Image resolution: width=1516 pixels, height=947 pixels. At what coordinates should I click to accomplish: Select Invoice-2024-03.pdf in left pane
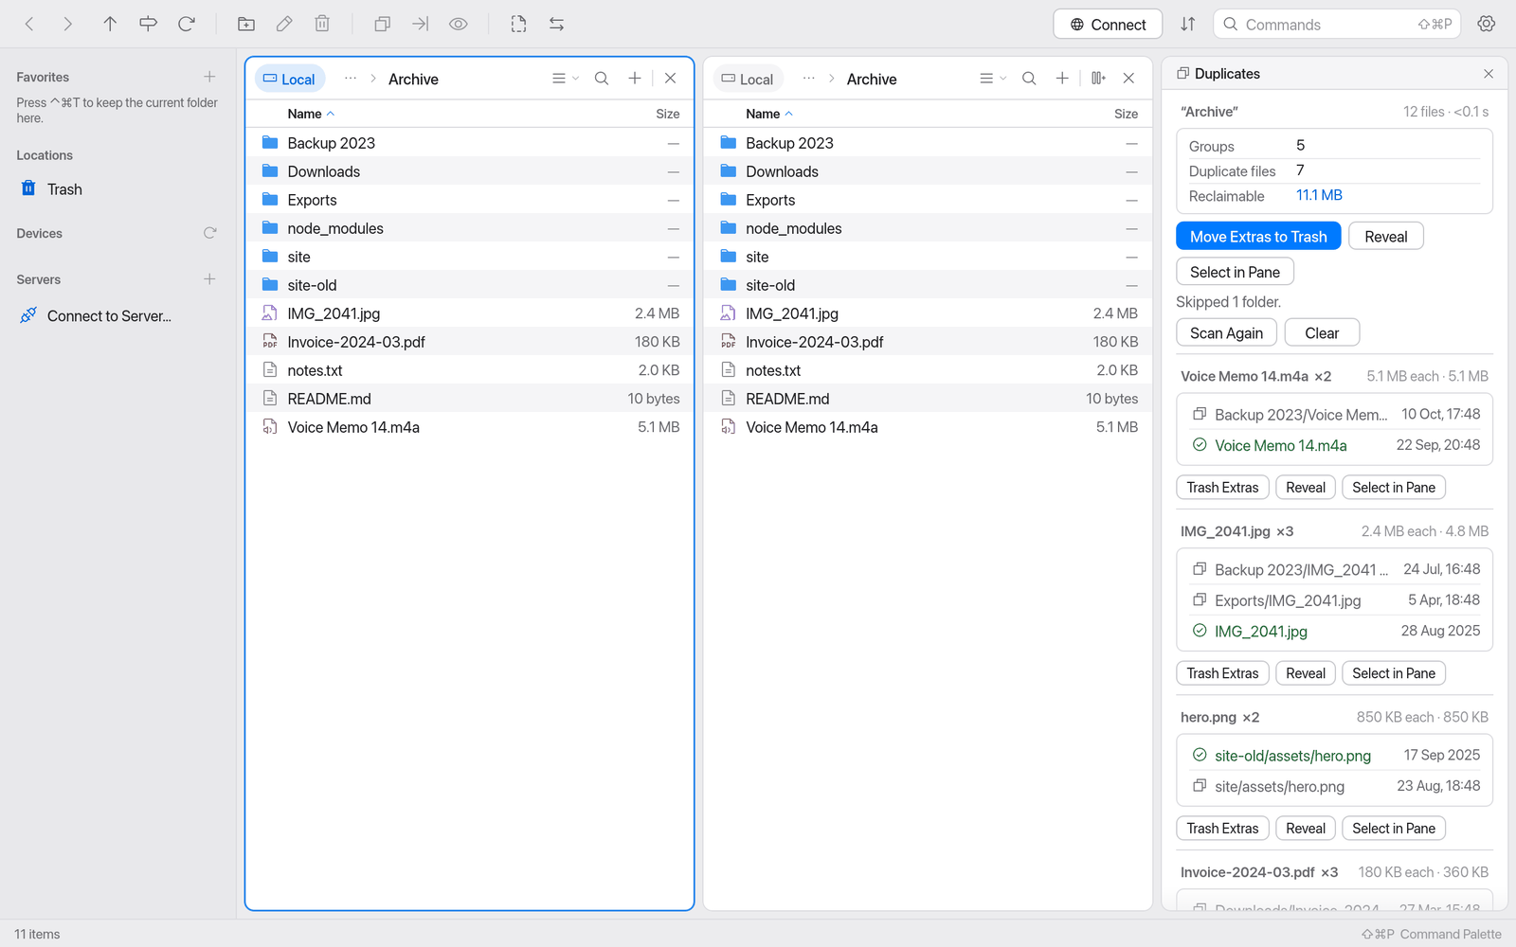[x=470, y=342]
